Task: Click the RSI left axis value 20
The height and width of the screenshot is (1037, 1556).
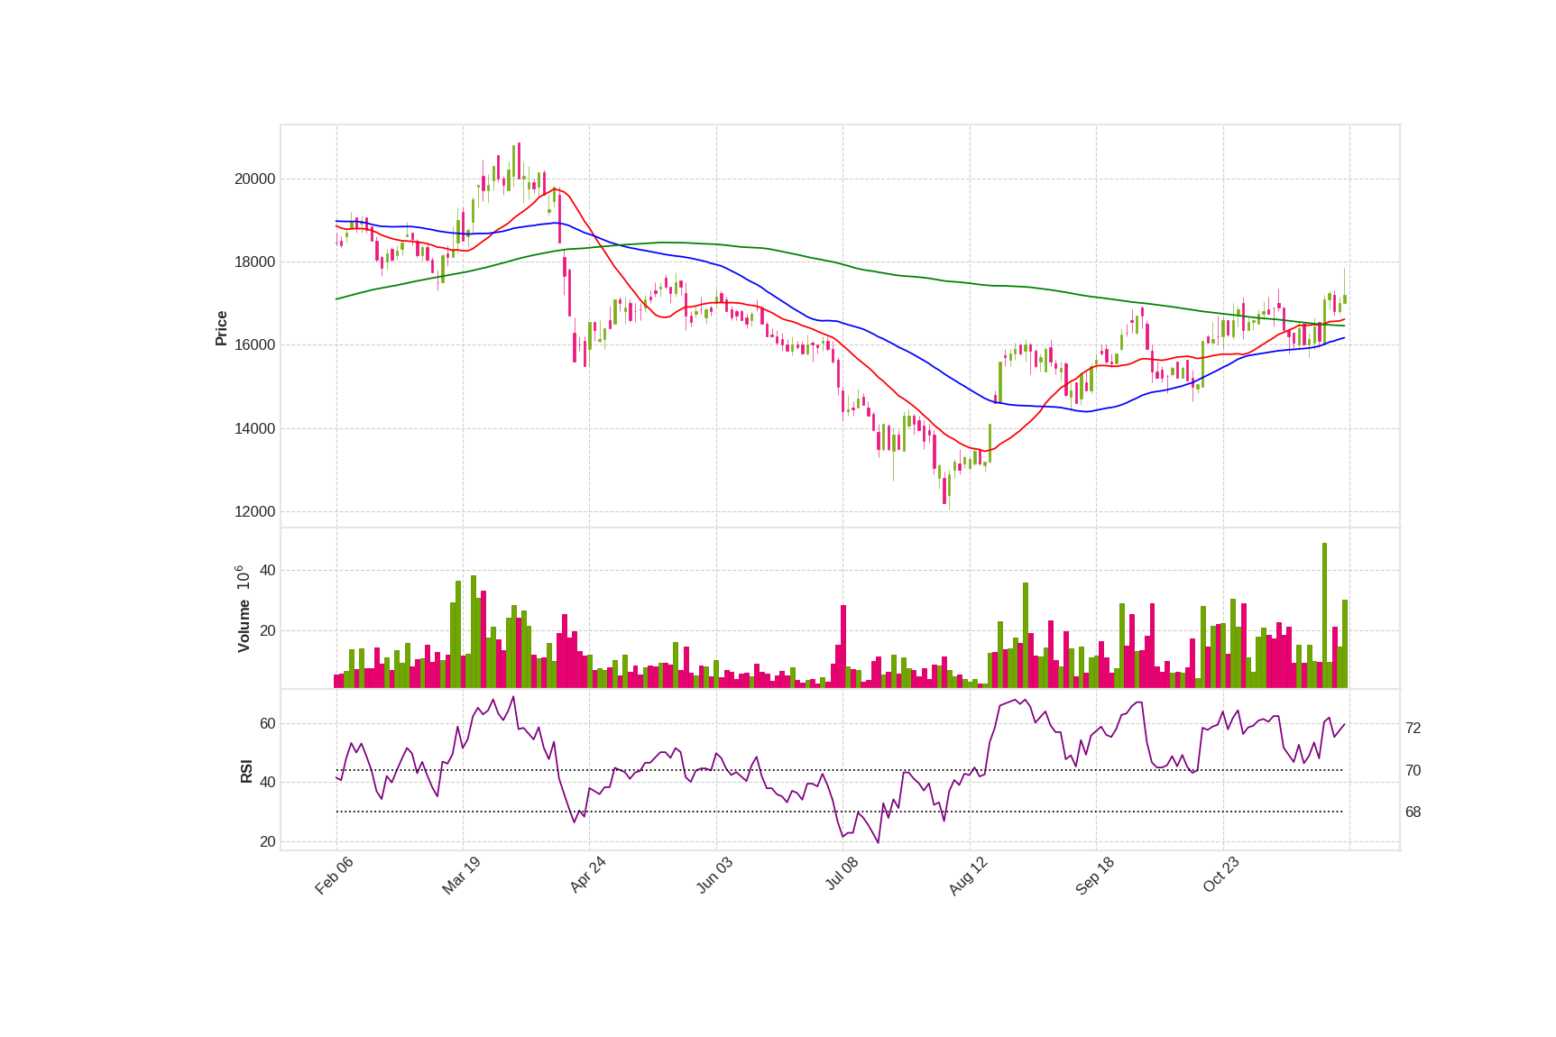Action: (268, 841)
